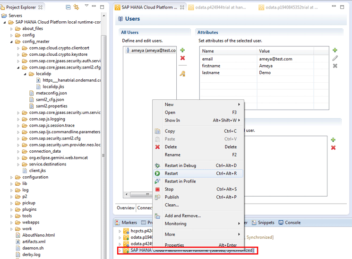Screen dimensions: 352x259
Task: Collapse the config_master folder
Action: (11, 42)
